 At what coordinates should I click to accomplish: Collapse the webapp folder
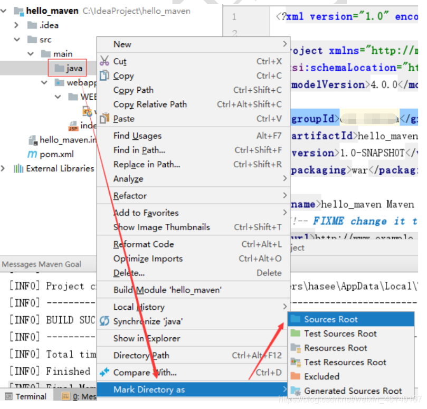click(44, 82)
